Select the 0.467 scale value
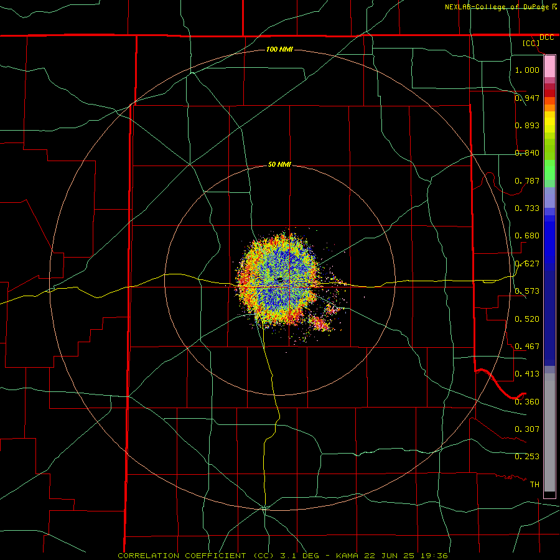The height and width of the screenshot is (560, 560). point(527,347)
